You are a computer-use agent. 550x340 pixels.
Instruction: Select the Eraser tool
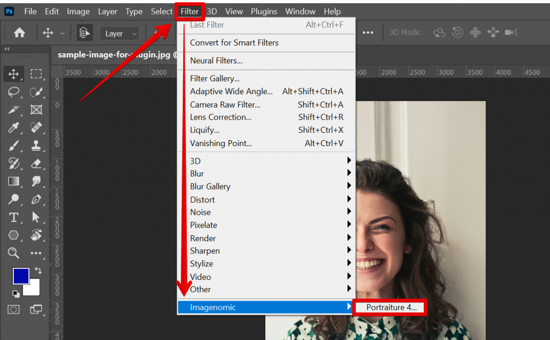pos(35,164)
